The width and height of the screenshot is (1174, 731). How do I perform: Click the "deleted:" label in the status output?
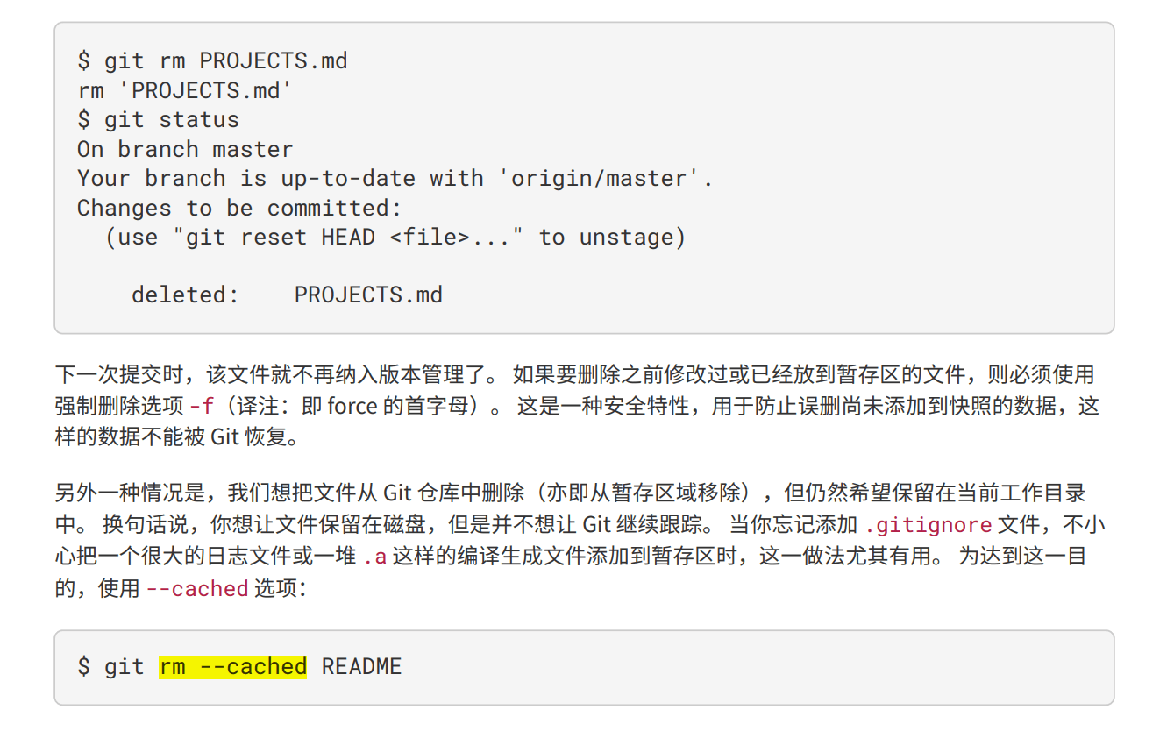(x=185, y=295)
